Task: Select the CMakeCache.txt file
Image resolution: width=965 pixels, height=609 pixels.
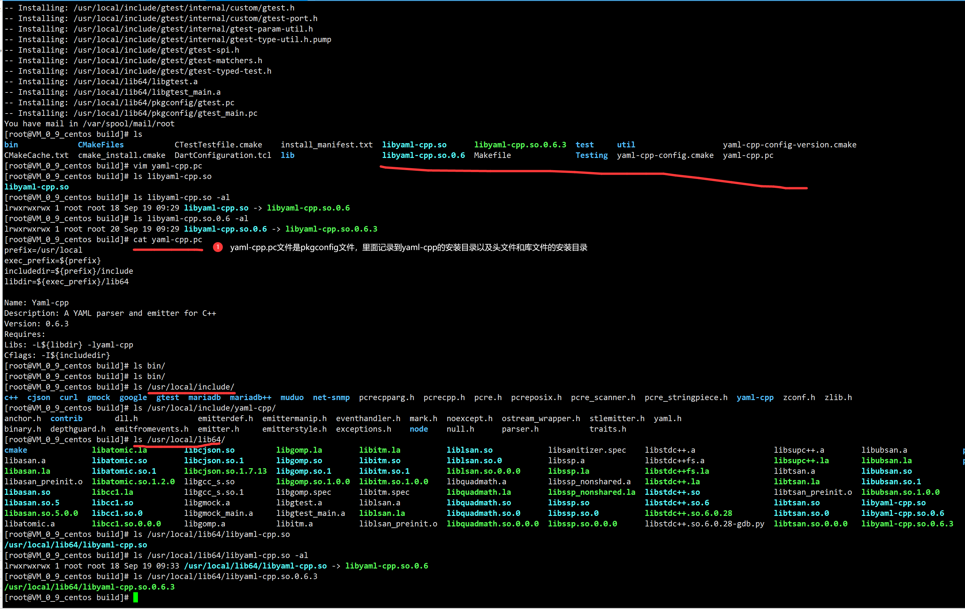Action: 36,155
